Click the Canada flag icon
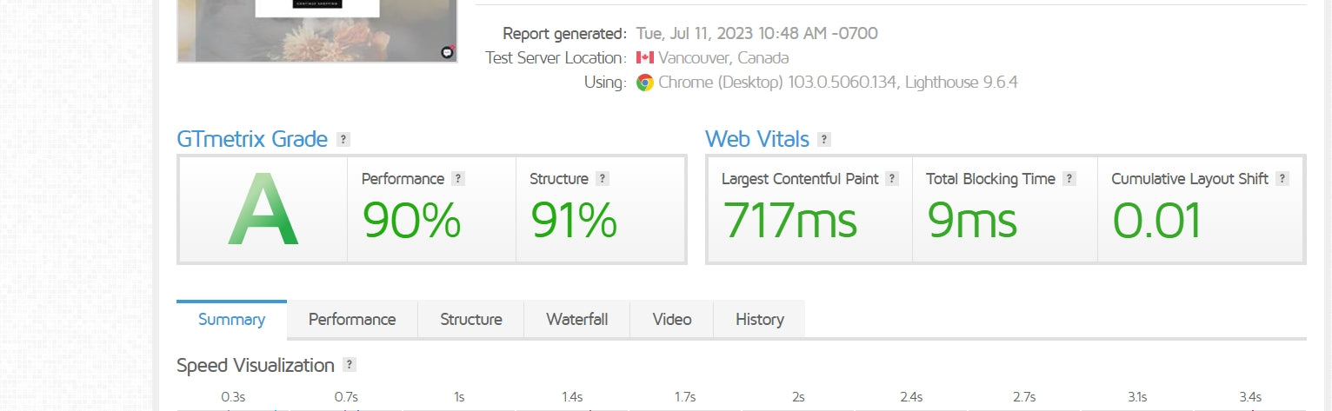Image resolution: width=1332 pixels, height=411 pixels. 644,58
